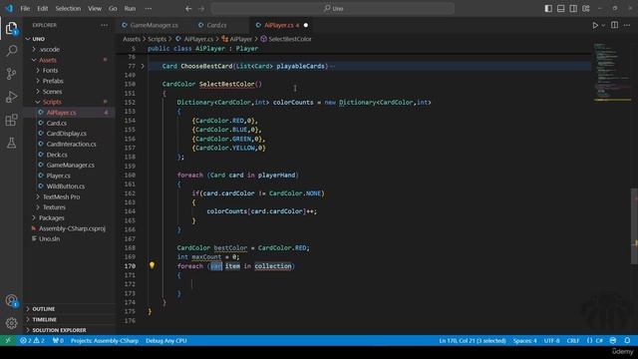The height and width of the screenshot is (359, 638).
Task: Open the Run and Debug view
Action: (11, 97)
